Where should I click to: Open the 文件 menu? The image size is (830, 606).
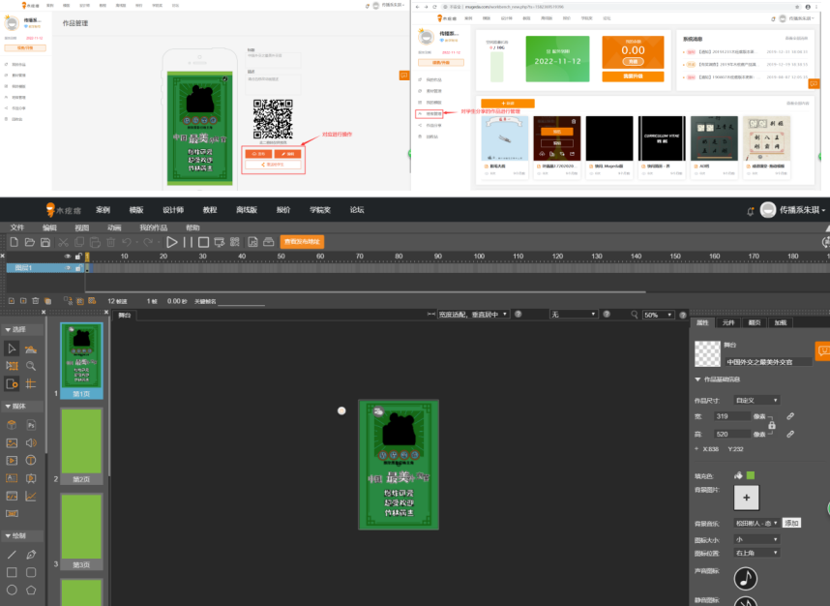pyautogui.click(x=17, y=227)
